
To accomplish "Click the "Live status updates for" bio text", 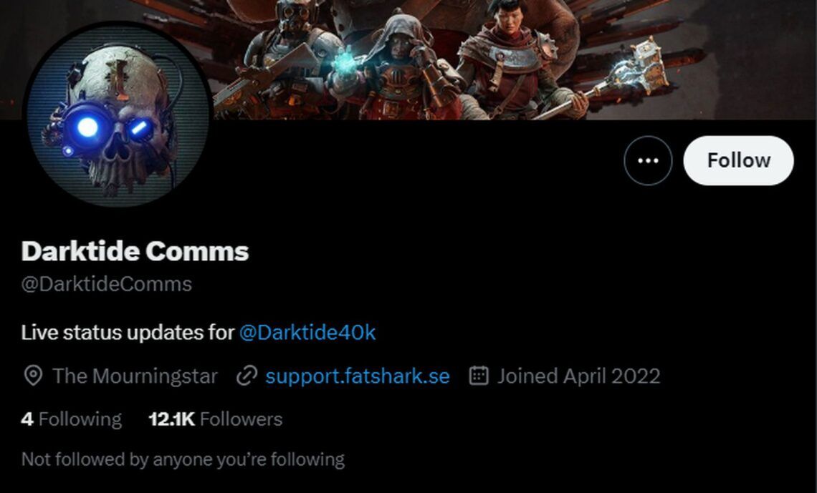I will click(x=128, y=332).
